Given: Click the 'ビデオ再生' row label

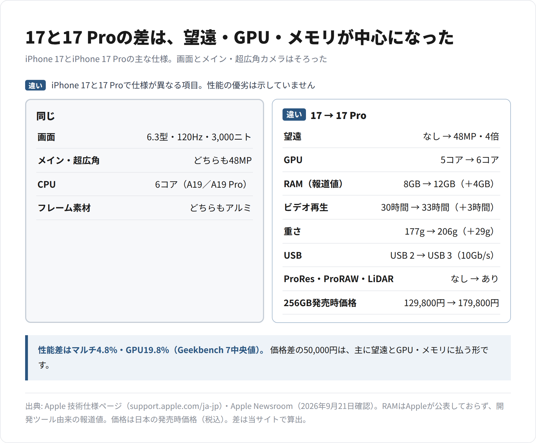Looking at the screenshot, I should 306,208.
